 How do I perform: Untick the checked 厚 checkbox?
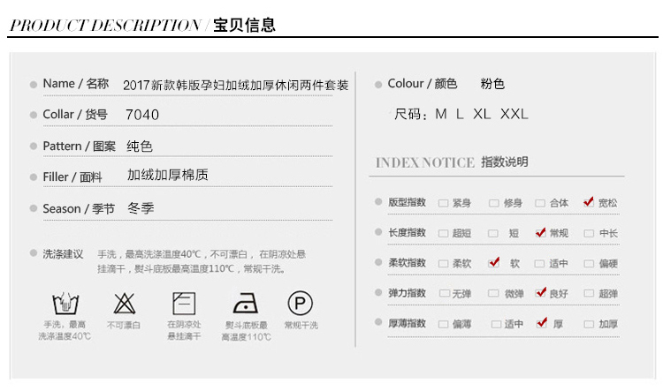tap(542, 323)
